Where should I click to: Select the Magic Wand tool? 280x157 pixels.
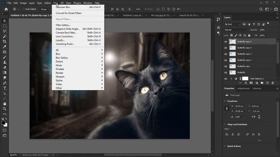(4, 36)
